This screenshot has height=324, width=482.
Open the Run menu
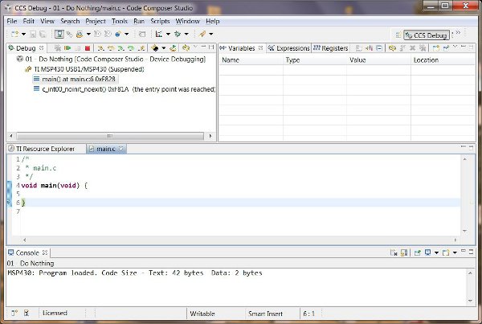139,21
